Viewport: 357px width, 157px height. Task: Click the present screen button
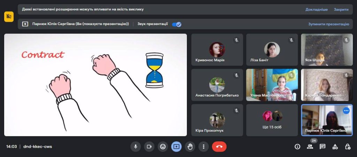(x=176, y=147)
